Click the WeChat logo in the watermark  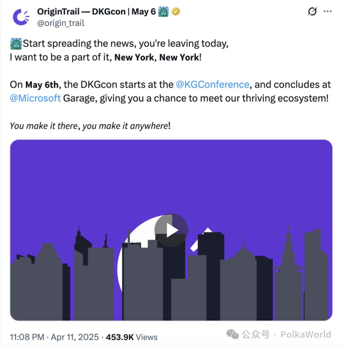(233, 334)
